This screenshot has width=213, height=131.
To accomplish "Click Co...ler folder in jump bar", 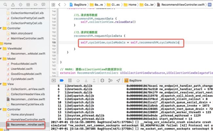I will 147,5.
